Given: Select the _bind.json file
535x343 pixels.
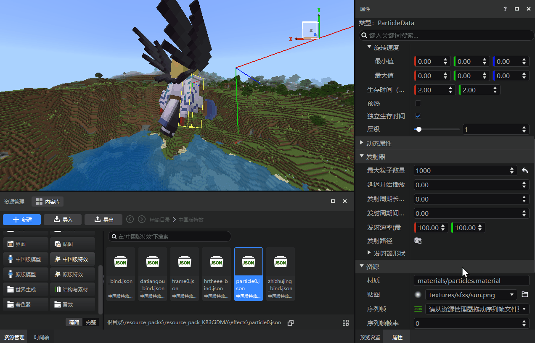Looking at the screenshot, I should [x=121, y=274].
